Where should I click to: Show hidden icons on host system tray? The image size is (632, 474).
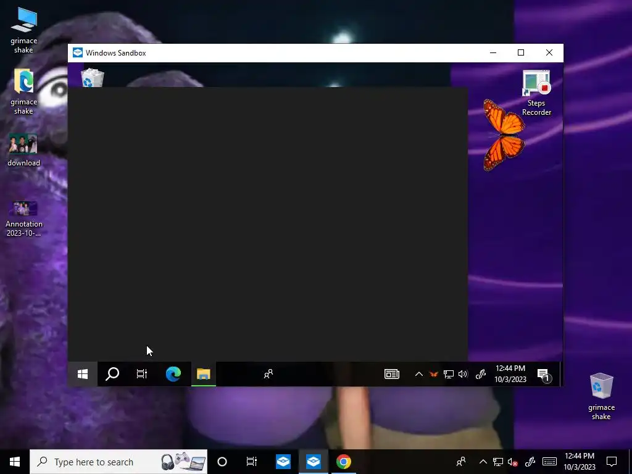point(483,462)
